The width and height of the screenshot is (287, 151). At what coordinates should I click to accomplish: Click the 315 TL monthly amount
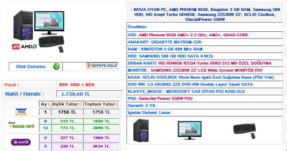(67, 121)
